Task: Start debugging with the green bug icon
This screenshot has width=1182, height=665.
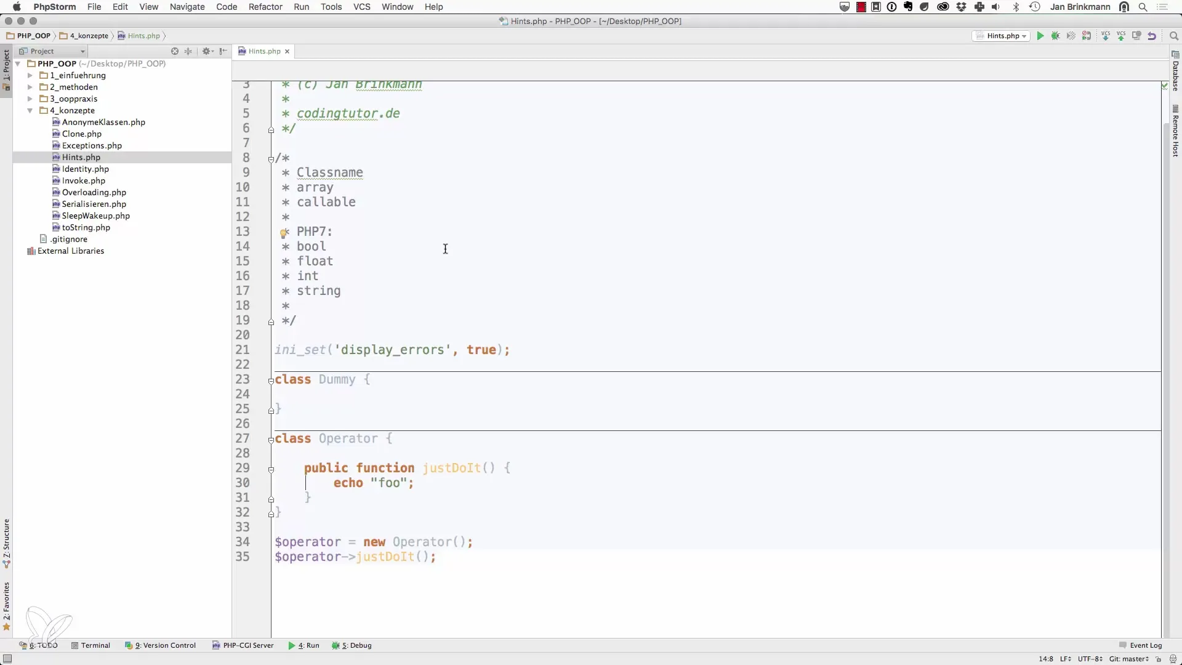Action: pos(1056,36)
